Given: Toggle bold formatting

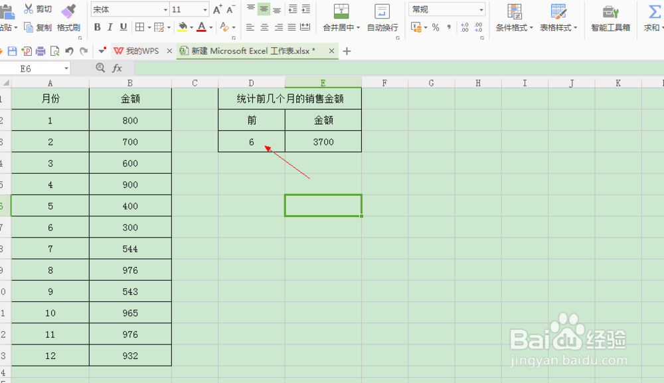Looking at the screenshot, I should pos(98,27).
